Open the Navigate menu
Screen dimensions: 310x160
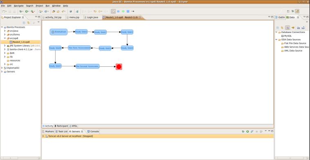(x=19, y=6)
